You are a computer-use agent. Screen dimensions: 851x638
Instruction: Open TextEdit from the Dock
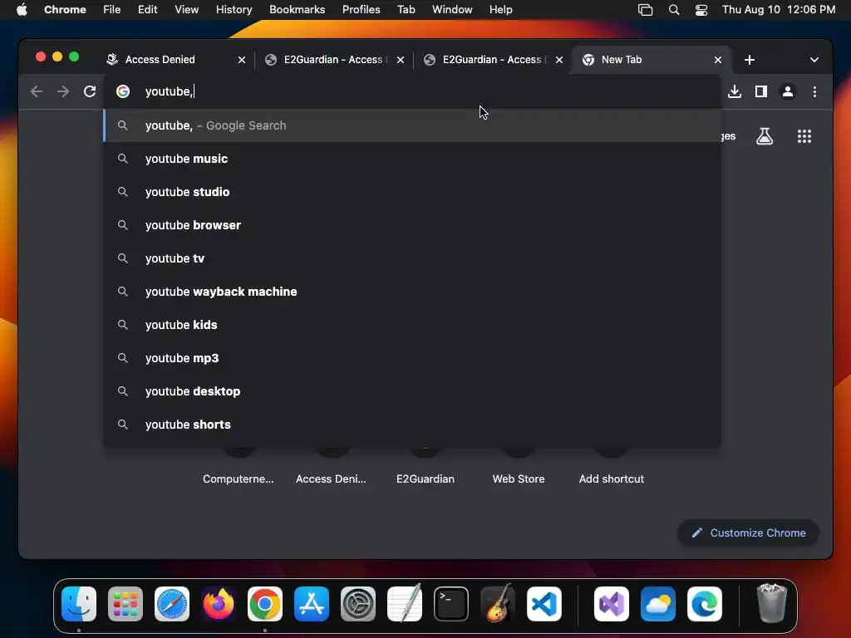[x=405, y=603]
